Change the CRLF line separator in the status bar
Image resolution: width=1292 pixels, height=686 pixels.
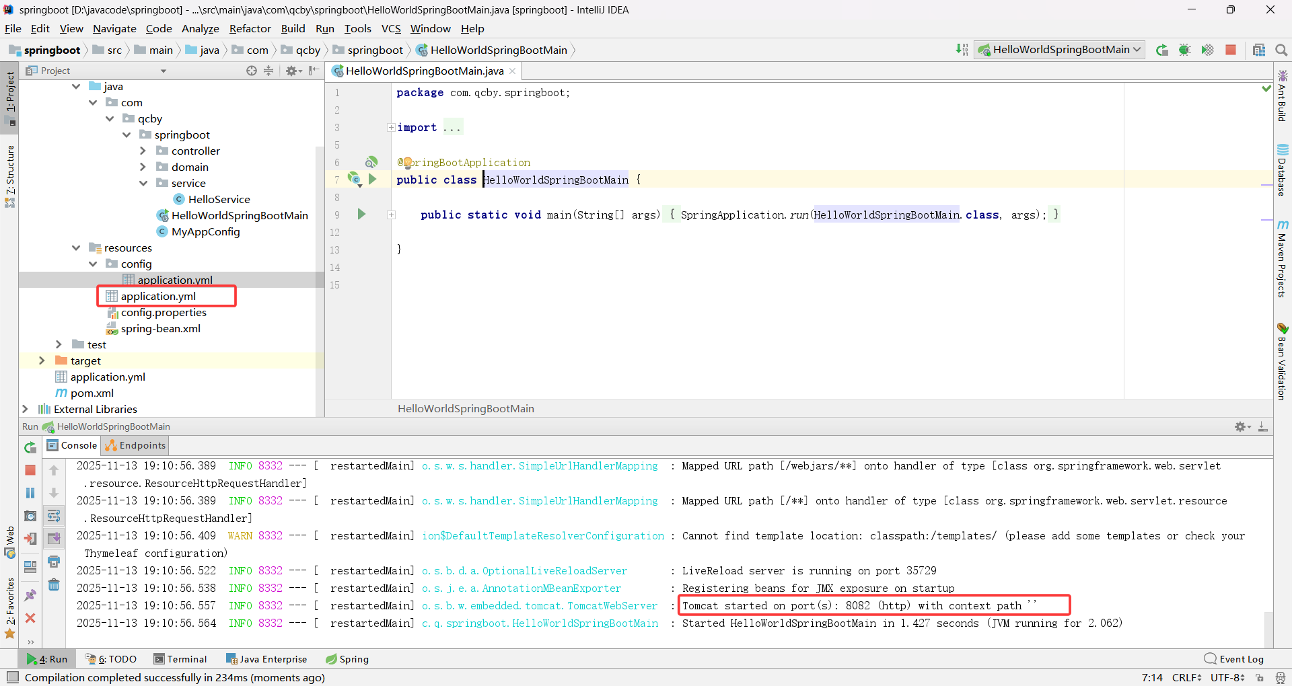(x=1186, y=678)
